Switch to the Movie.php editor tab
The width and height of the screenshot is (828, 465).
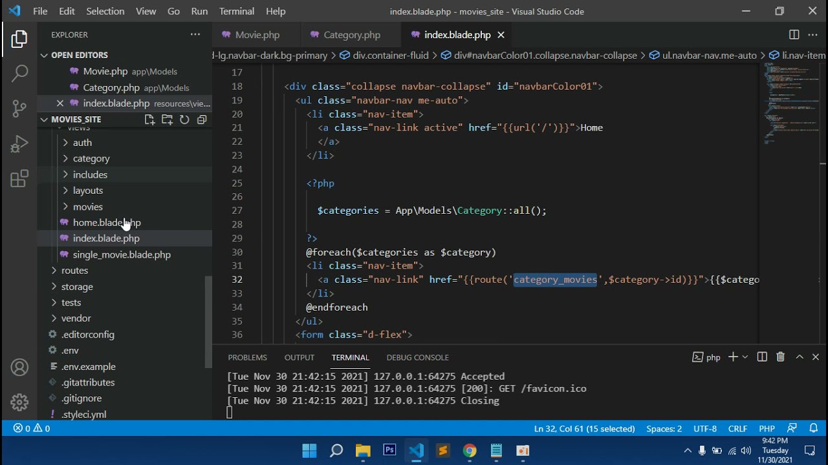point(257,35)
